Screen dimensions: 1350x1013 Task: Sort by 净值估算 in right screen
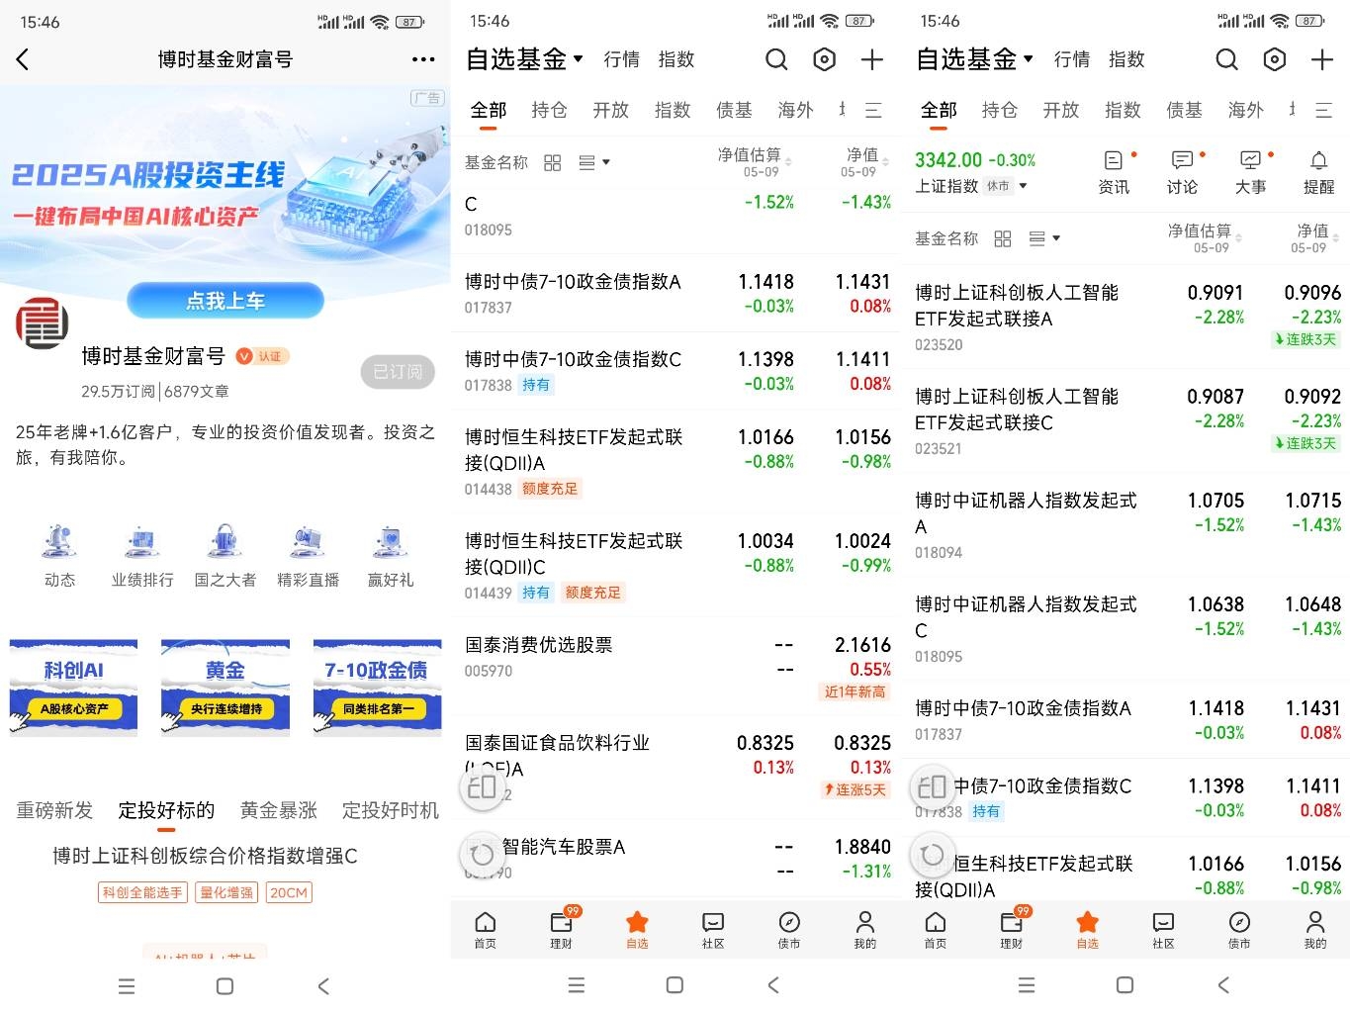[1205, 238]
